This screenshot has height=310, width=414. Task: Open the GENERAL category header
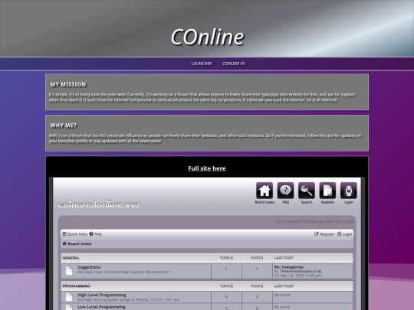pos(71,258)
